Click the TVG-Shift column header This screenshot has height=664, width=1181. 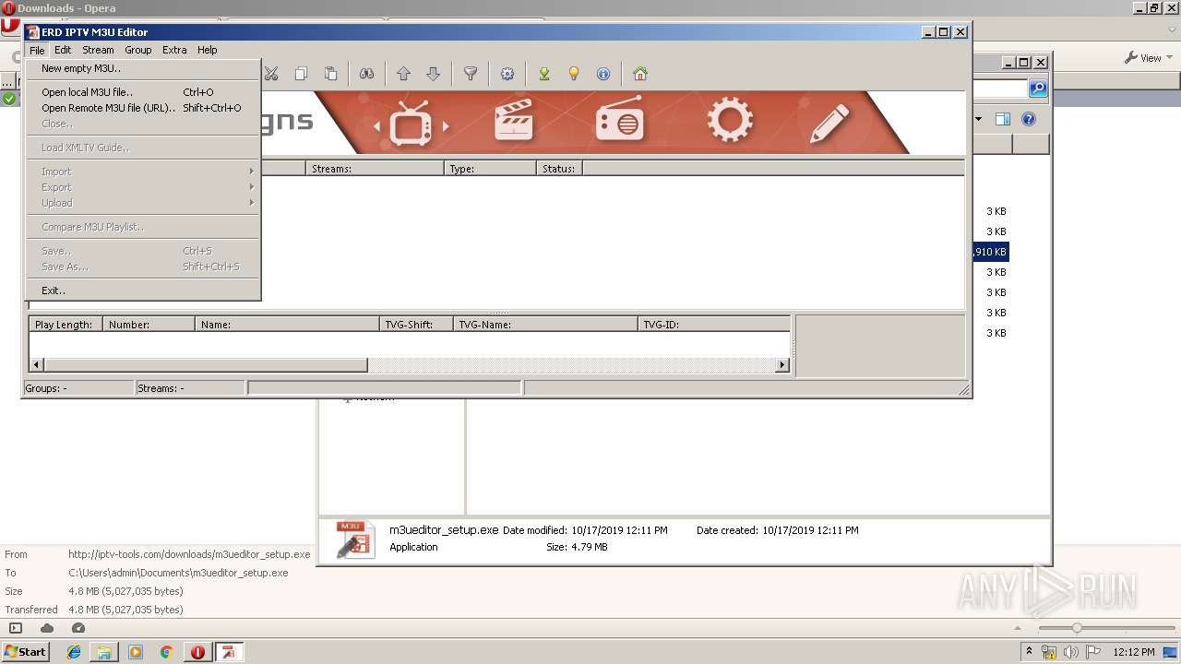[x=416, y=325]
